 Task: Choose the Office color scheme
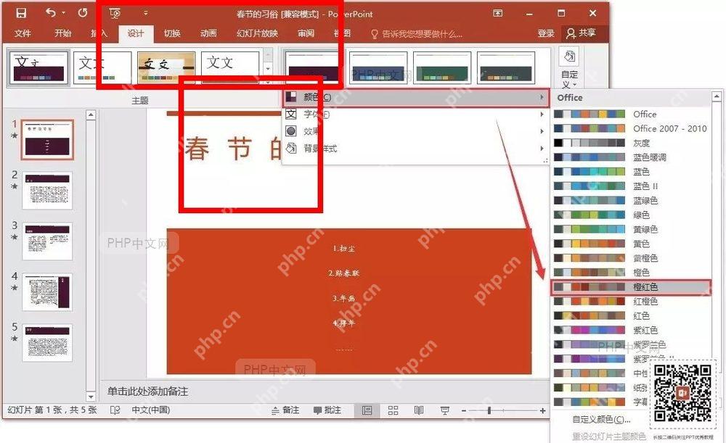click(632, 115)
